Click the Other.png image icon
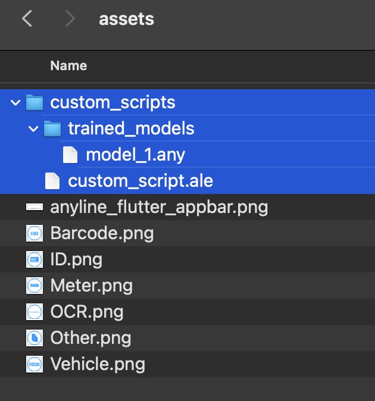The height and width of the screenshot is (401, 375). pyautogui.click(x=35, y=338)
